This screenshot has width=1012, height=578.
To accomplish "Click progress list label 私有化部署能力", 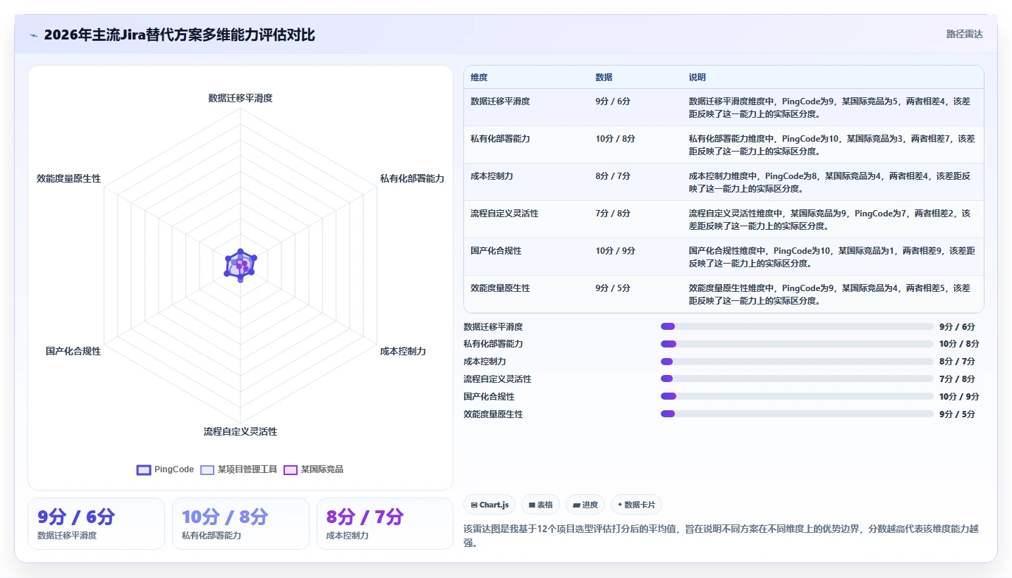I will tap(493, 344).
